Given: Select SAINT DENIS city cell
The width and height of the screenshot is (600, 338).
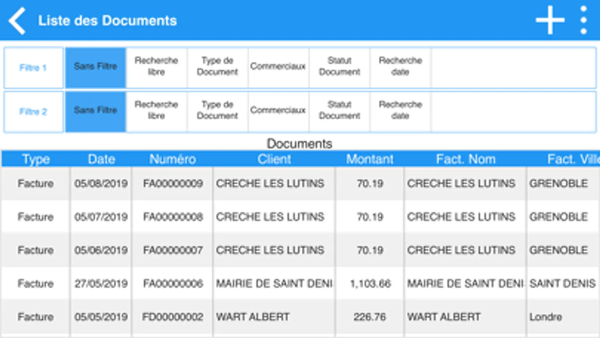Looking at the screenshot, I should coord(564,284).
